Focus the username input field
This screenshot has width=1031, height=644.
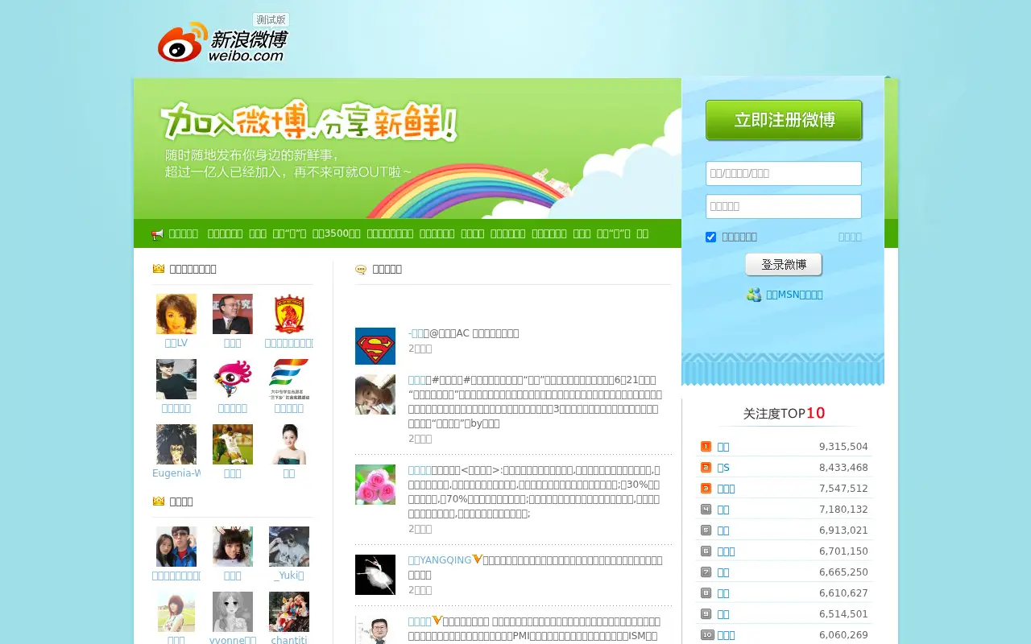pos(784,174)
